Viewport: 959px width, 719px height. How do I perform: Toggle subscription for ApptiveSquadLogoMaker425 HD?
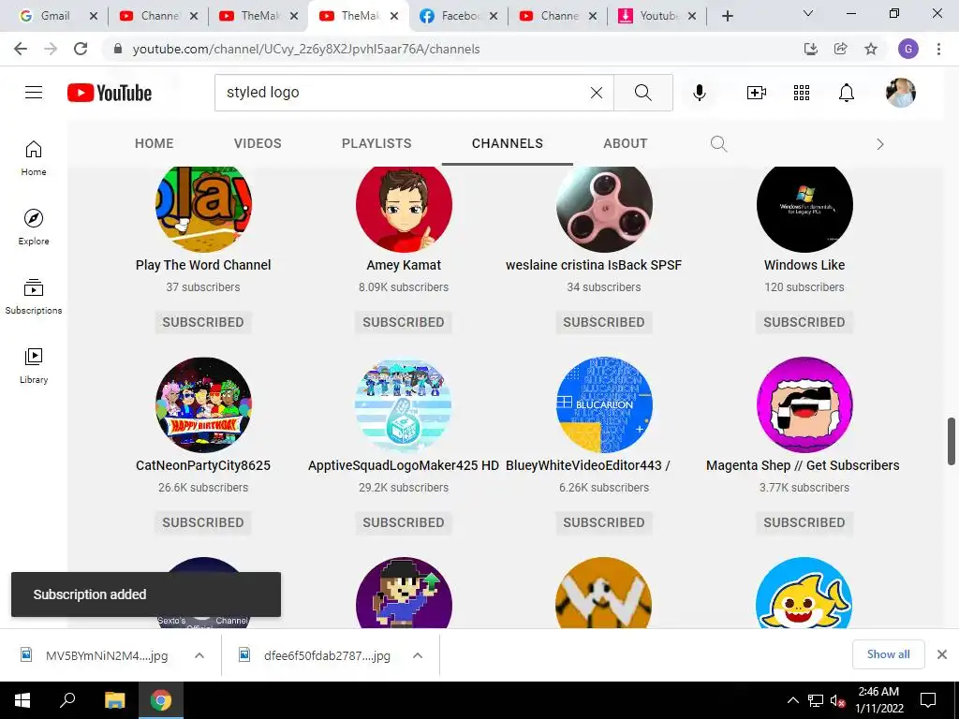pyautogui.click(x=404, y=522)
